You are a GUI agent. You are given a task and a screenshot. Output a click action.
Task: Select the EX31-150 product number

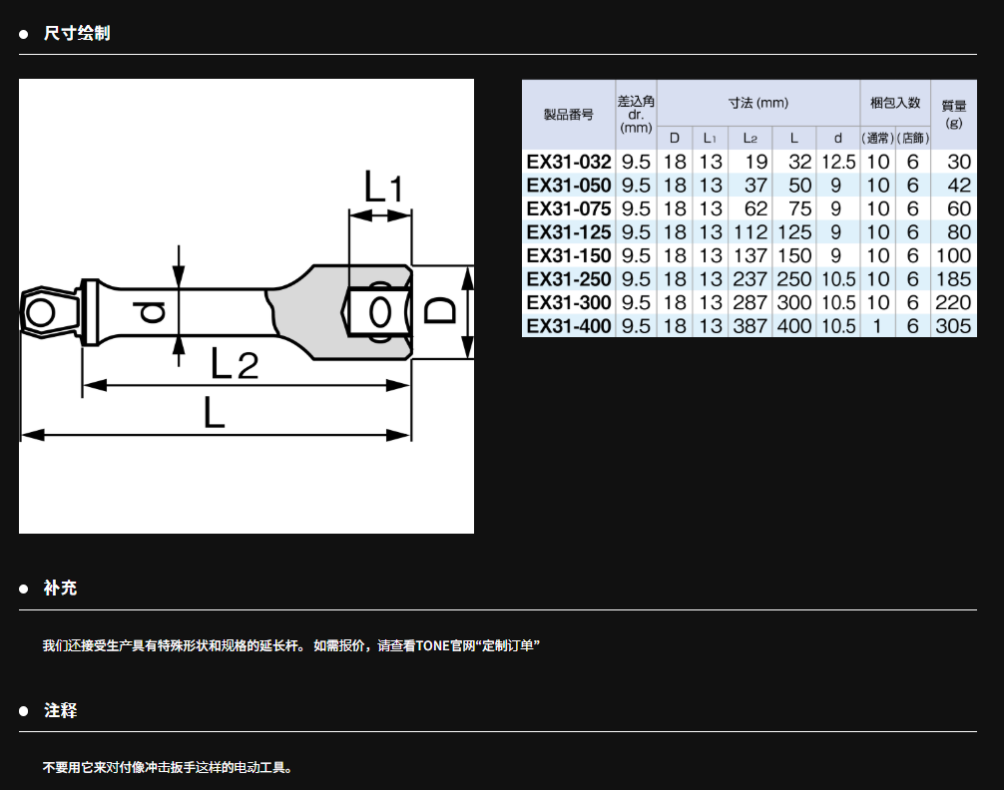point(568,255)
